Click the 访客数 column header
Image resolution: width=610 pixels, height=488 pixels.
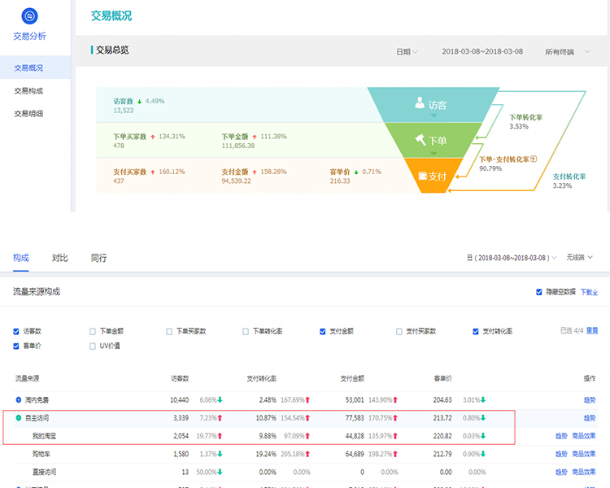[x=180, y=378]
